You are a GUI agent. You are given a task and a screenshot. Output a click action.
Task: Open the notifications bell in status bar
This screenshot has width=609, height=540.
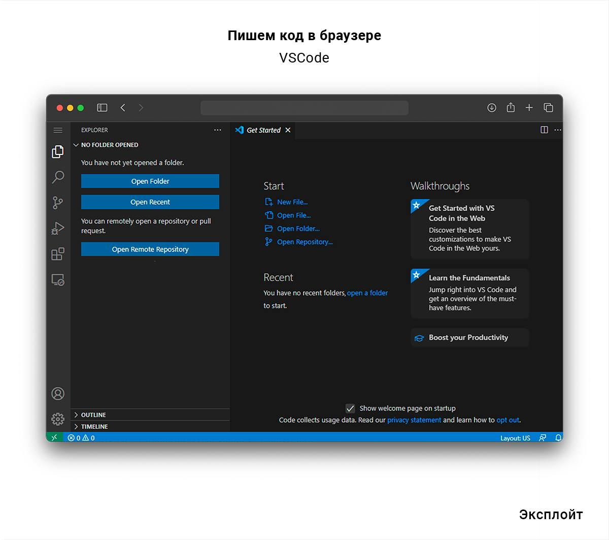pyautogui.click(x=558, y=438)
